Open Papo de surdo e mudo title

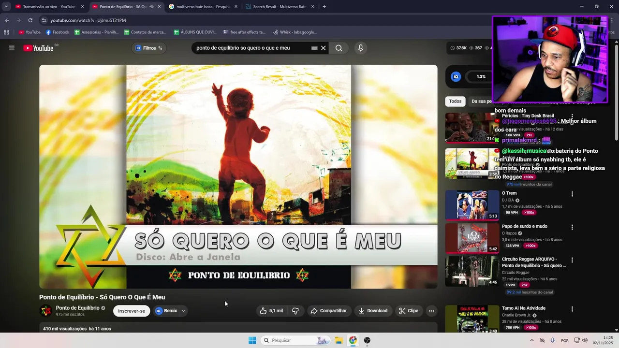(524, 226)
